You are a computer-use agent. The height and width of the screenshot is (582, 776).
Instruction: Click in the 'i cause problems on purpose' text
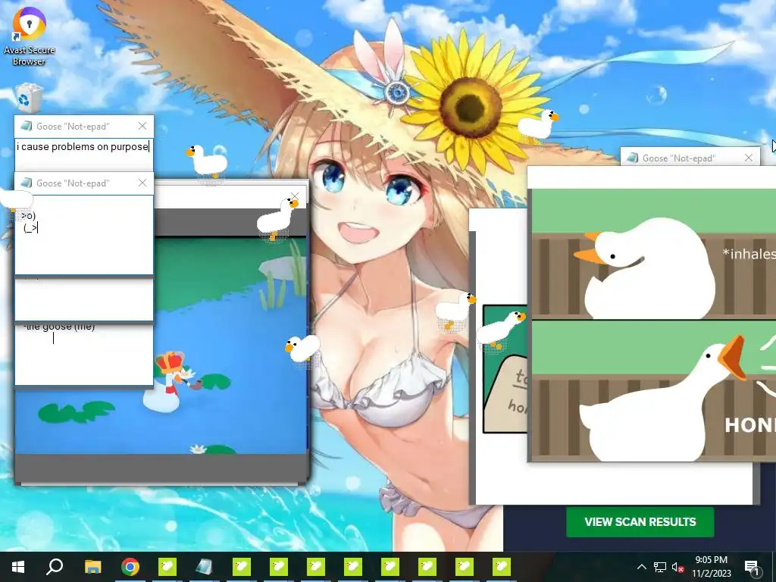pyautogui.click(x=83, y=147)
